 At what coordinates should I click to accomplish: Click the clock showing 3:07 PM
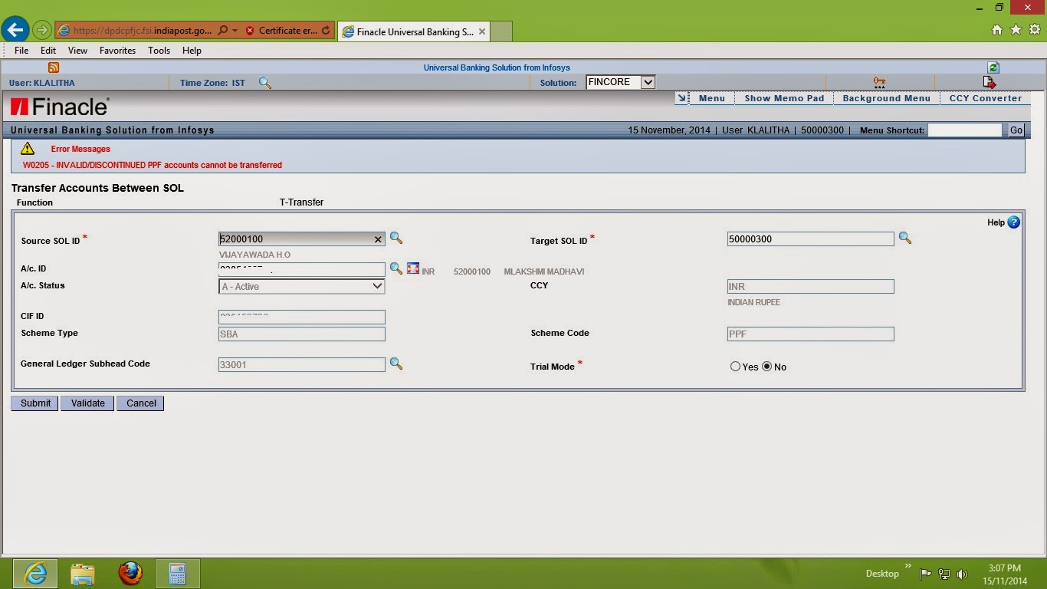coord(1004,568)
